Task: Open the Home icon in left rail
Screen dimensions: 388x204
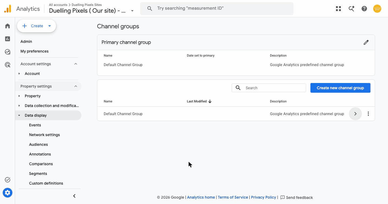Action: click(x=8, y=26)
